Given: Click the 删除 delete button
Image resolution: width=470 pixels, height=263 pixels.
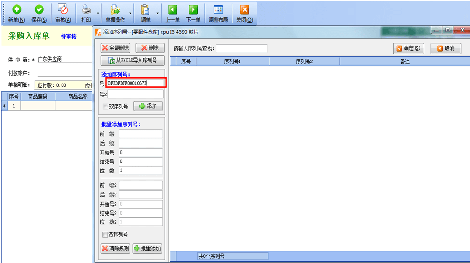Looking at the screenshot, I should click(x=150, y=48).
